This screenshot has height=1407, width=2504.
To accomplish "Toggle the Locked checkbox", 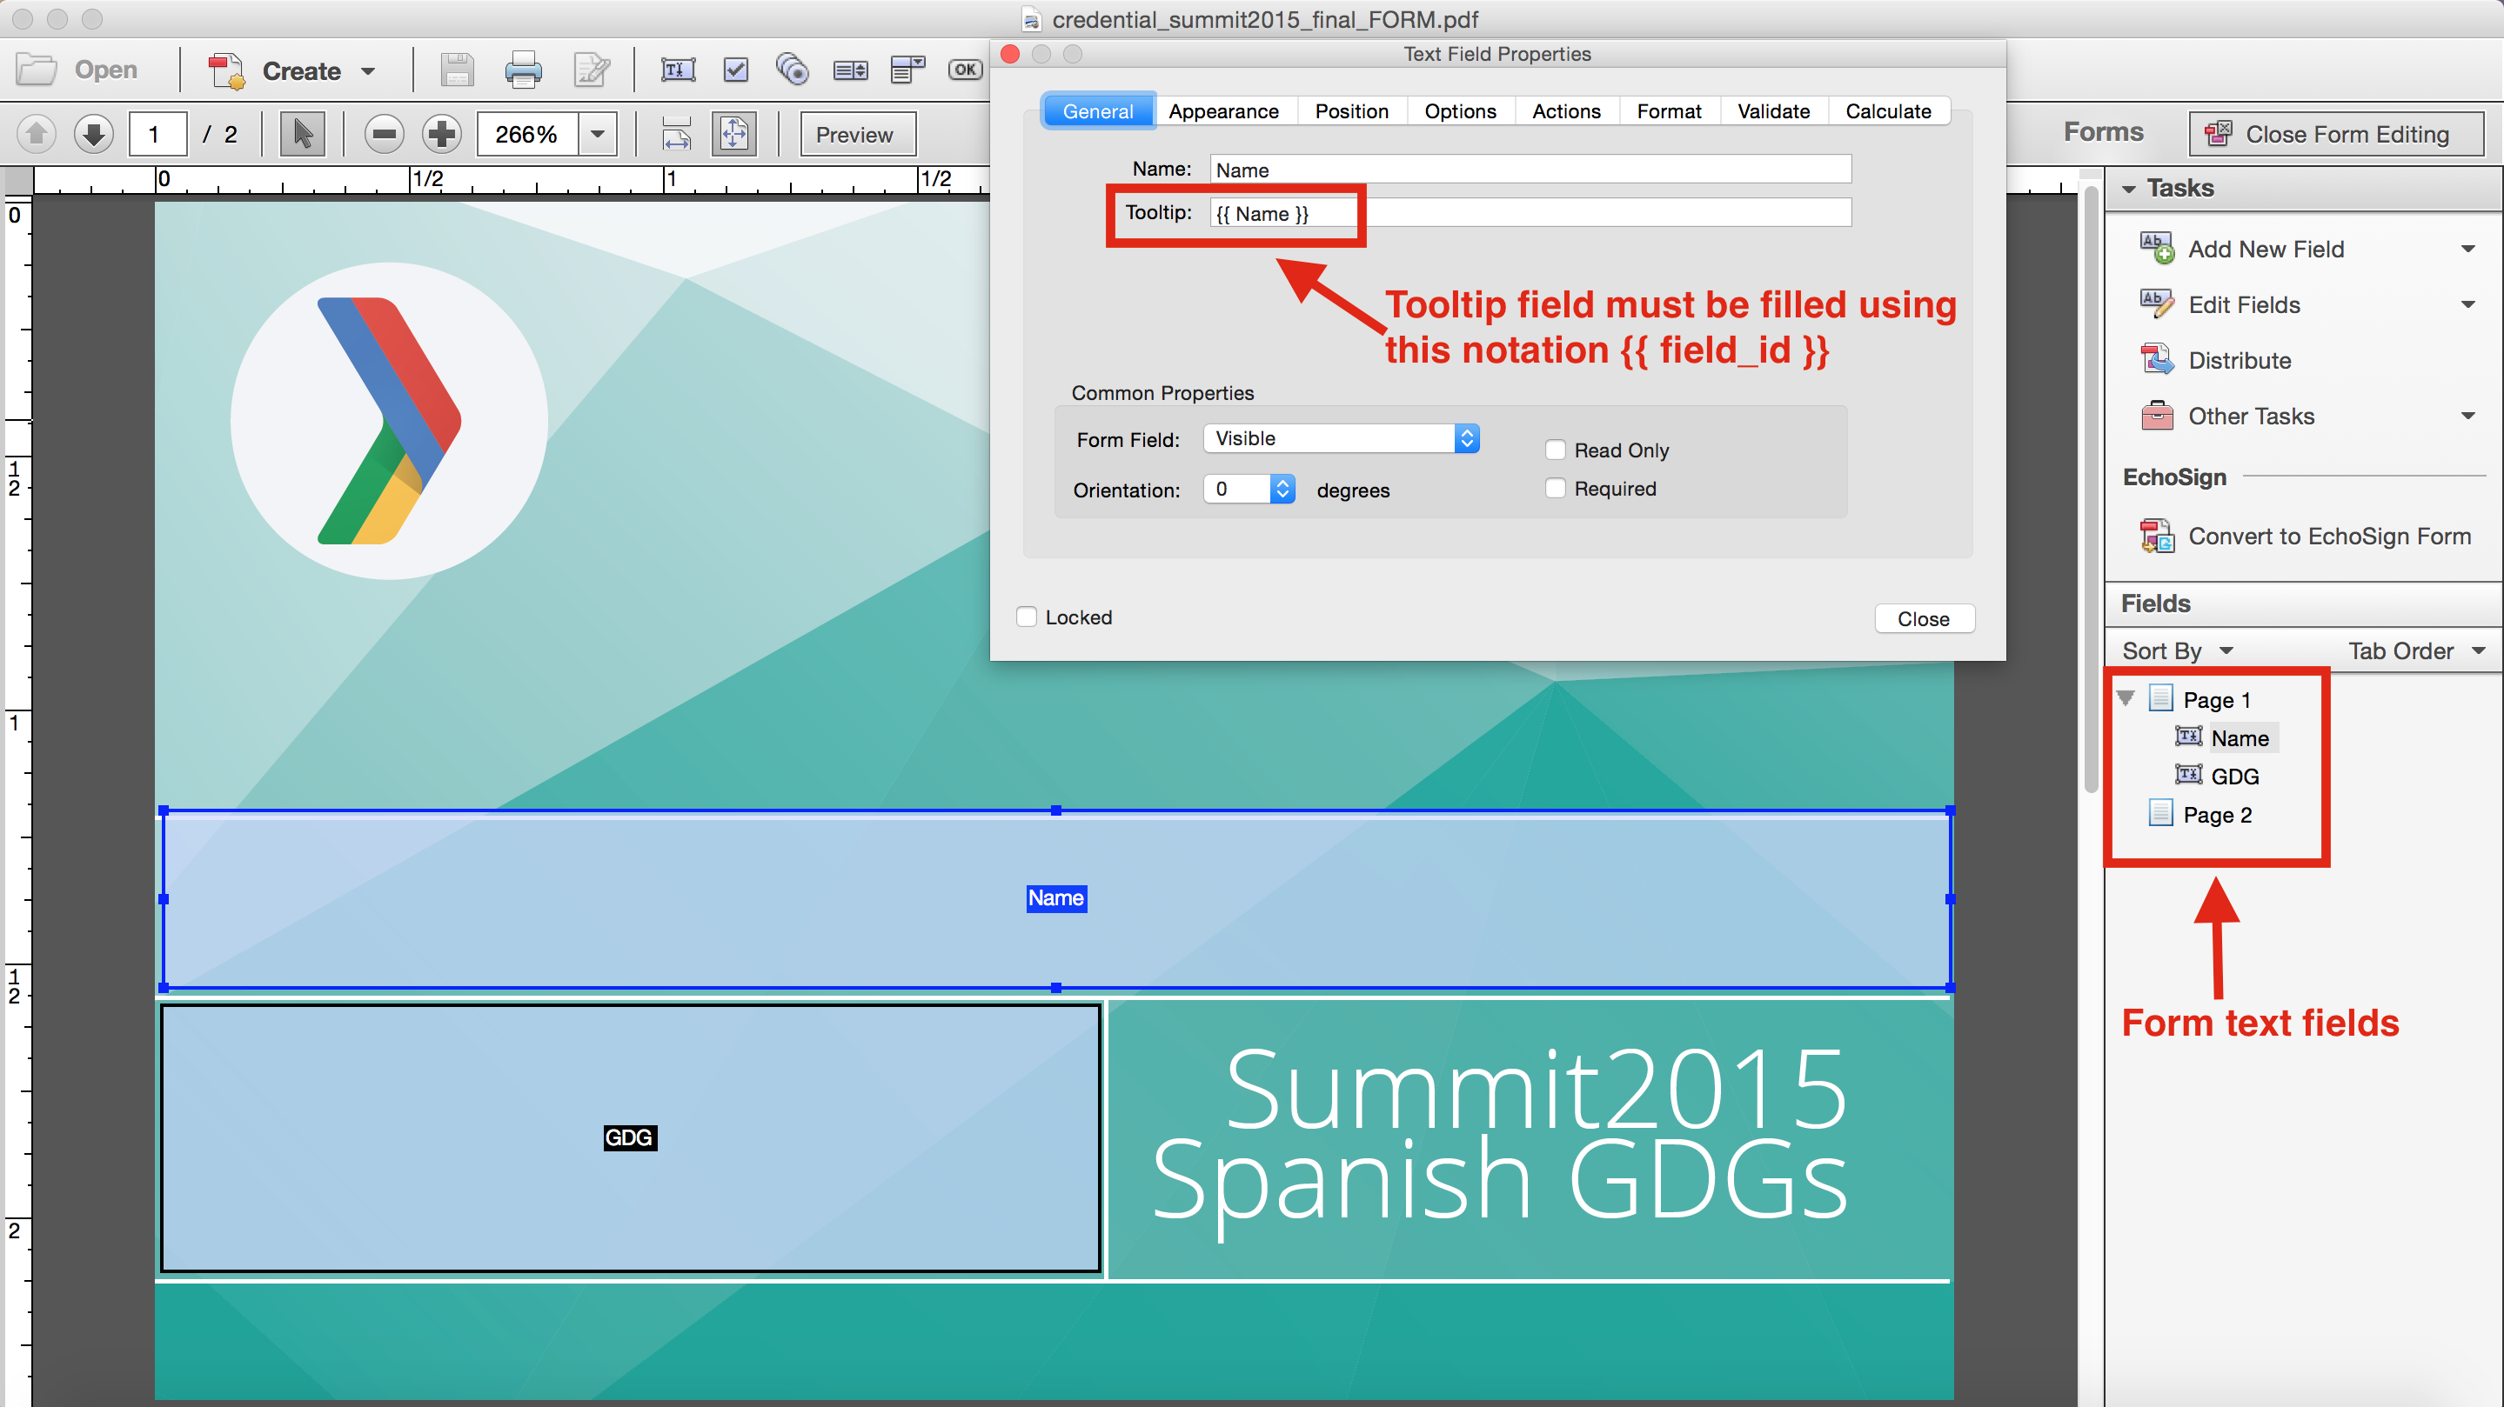I will pos(1027,617).
